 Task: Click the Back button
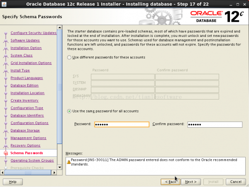pyautogui.click(x=171, y=182)
